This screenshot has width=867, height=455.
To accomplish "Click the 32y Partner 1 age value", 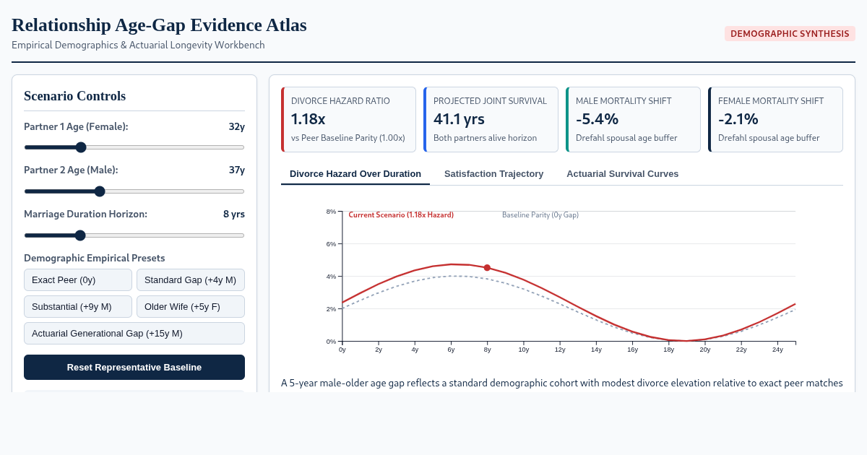I will [x=237, y=127].
